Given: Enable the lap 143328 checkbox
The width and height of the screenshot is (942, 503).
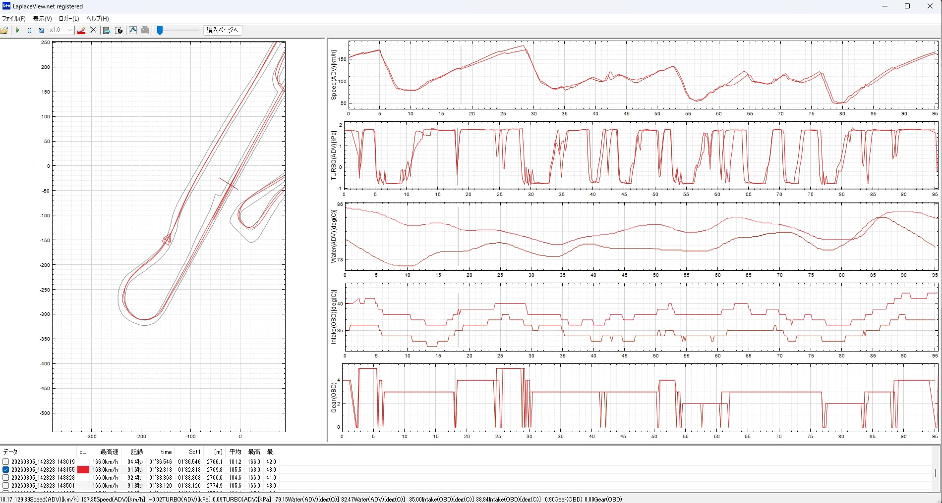Looking at the screenshot, I should pos(6,477).
